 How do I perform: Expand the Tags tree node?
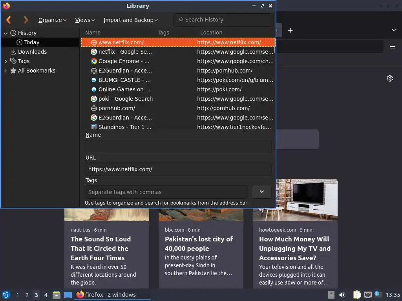pos(5,62)
